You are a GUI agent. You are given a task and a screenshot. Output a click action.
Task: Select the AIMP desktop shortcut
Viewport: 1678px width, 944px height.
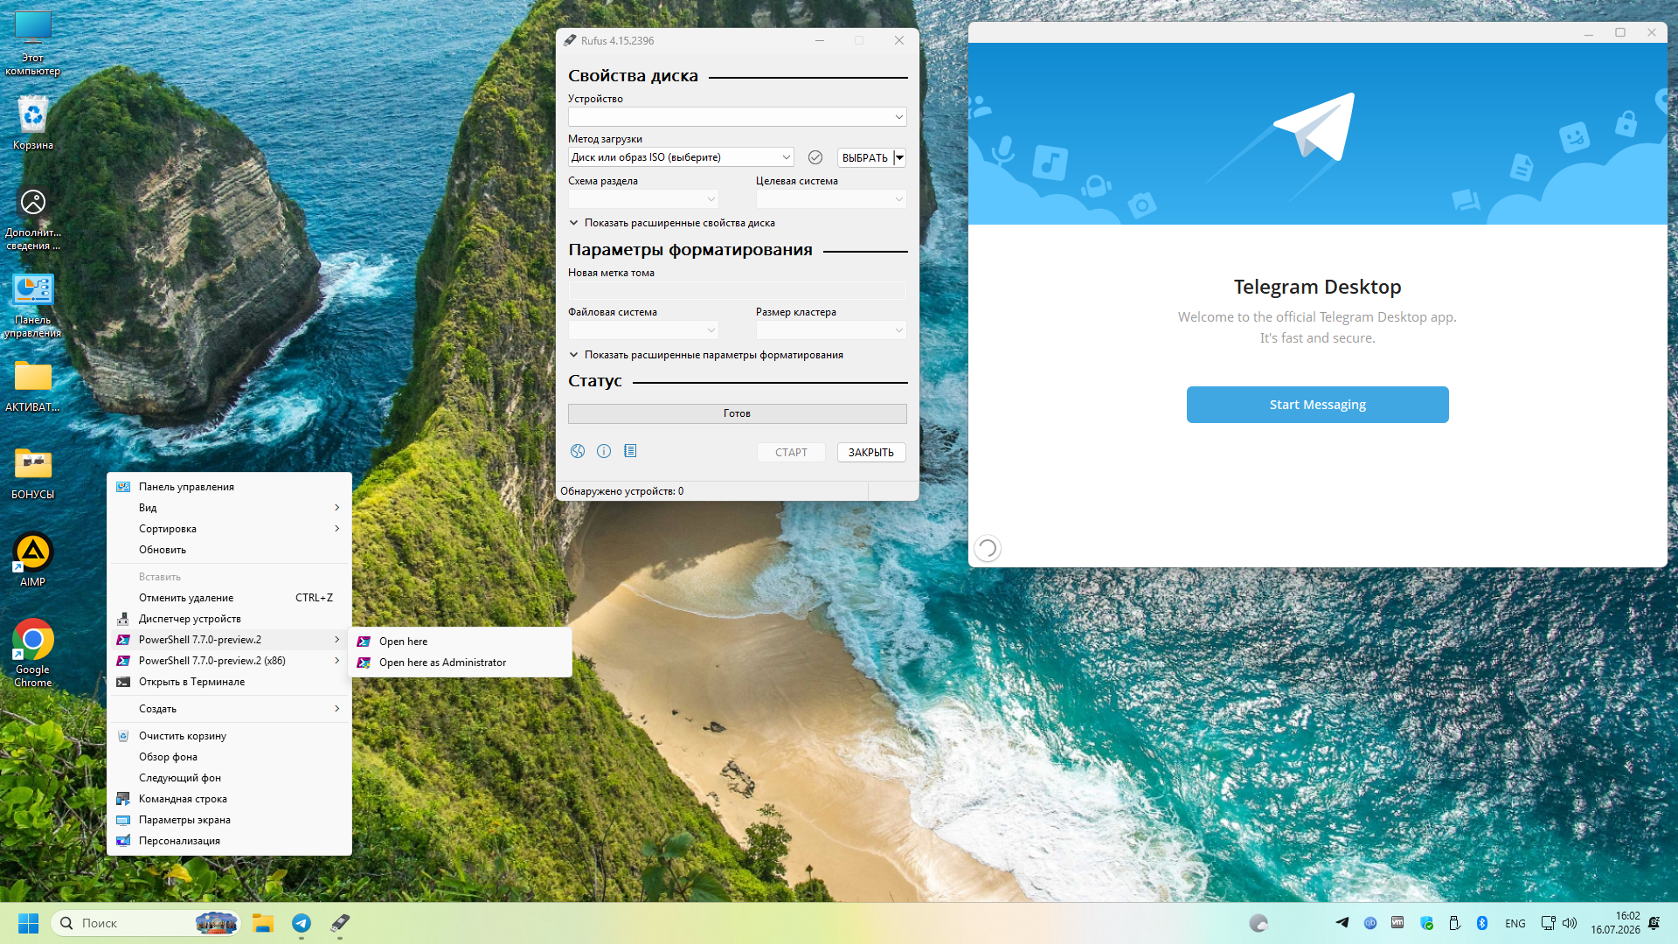pyautogui.click(x=33, y=560)
